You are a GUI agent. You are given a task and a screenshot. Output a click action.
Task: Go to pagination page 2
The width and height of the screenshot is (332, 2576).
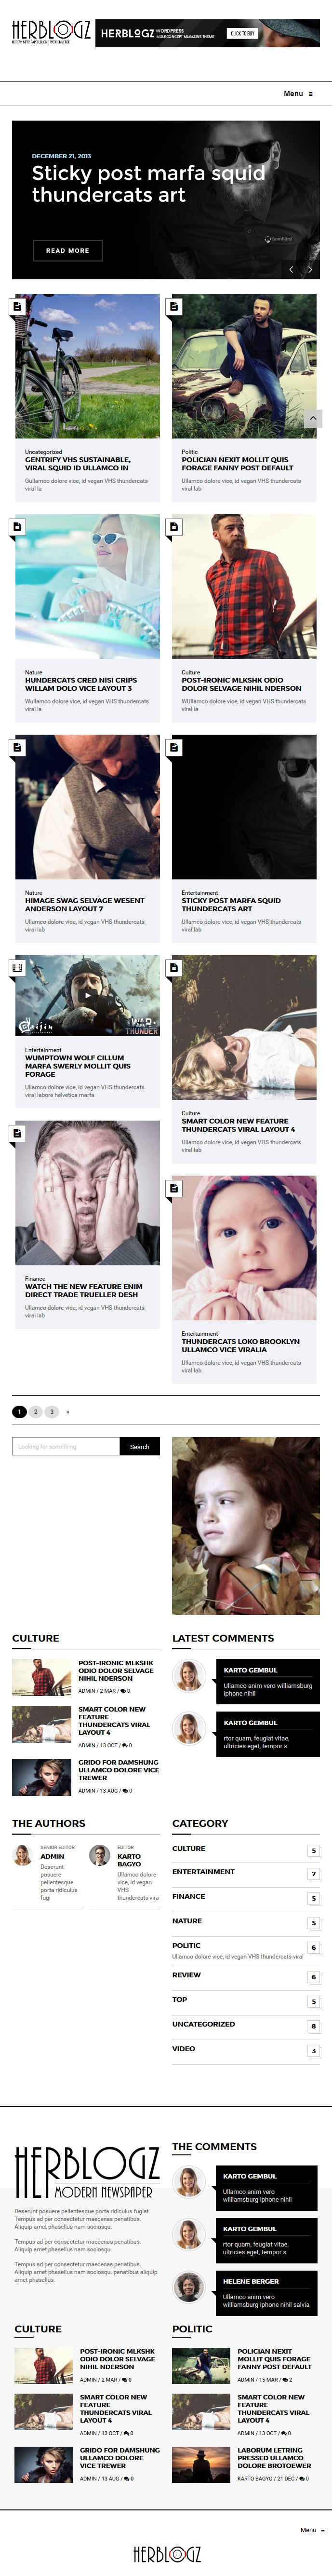pyautogui.click(x=35, y=1412)
